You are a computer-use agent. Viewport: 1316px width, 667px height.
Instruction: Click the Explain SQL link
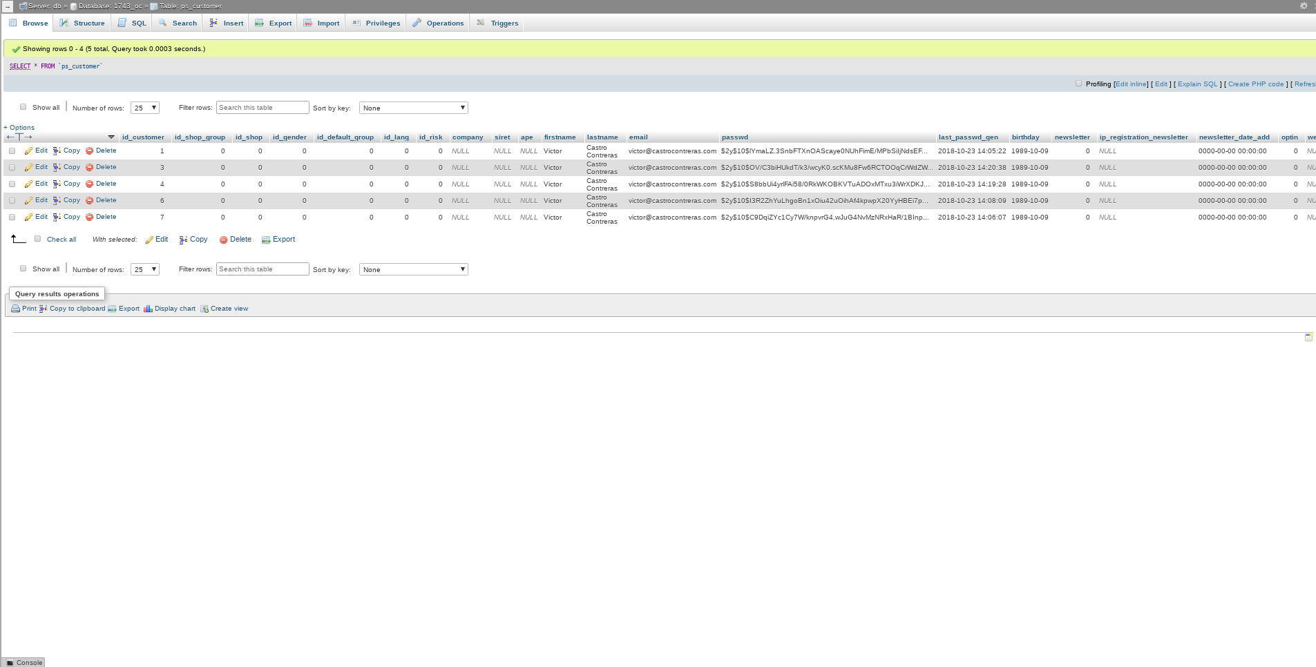[x=1197, y=84]
